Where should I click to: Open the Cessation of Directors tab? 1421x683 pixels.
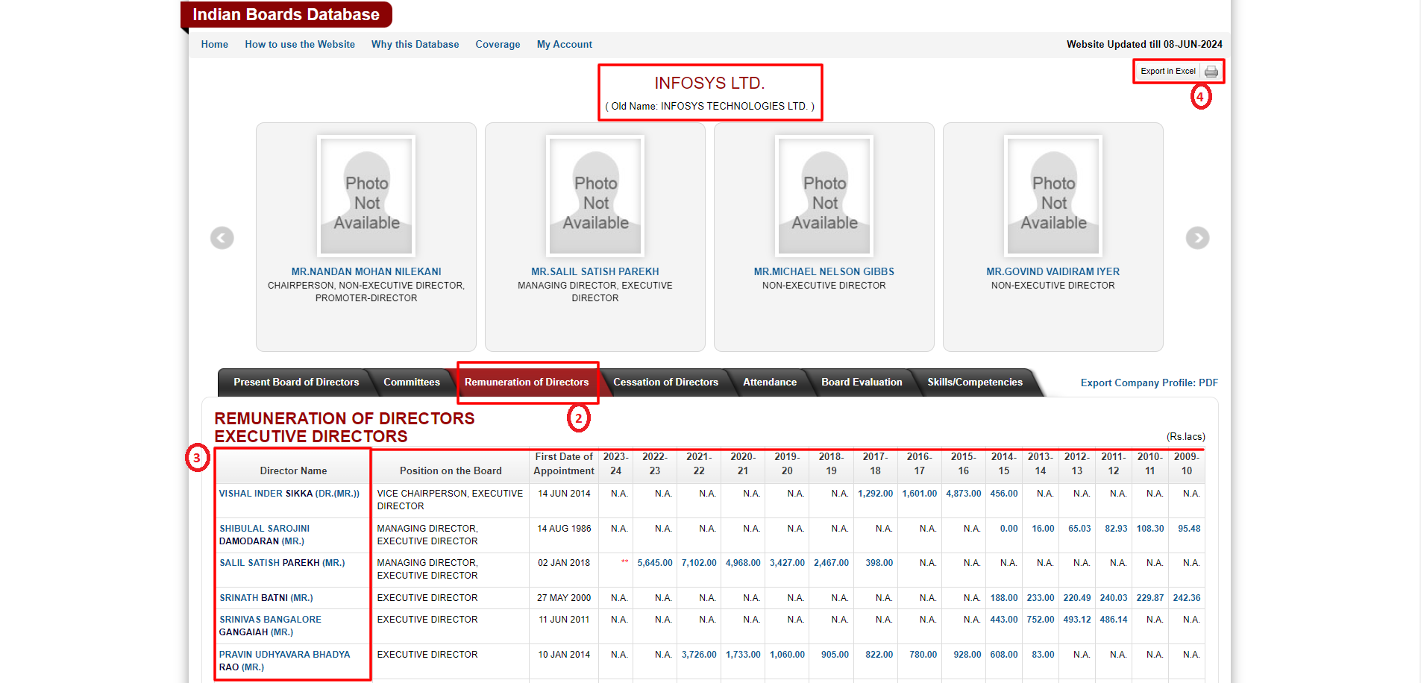click(x=665, y=383)
